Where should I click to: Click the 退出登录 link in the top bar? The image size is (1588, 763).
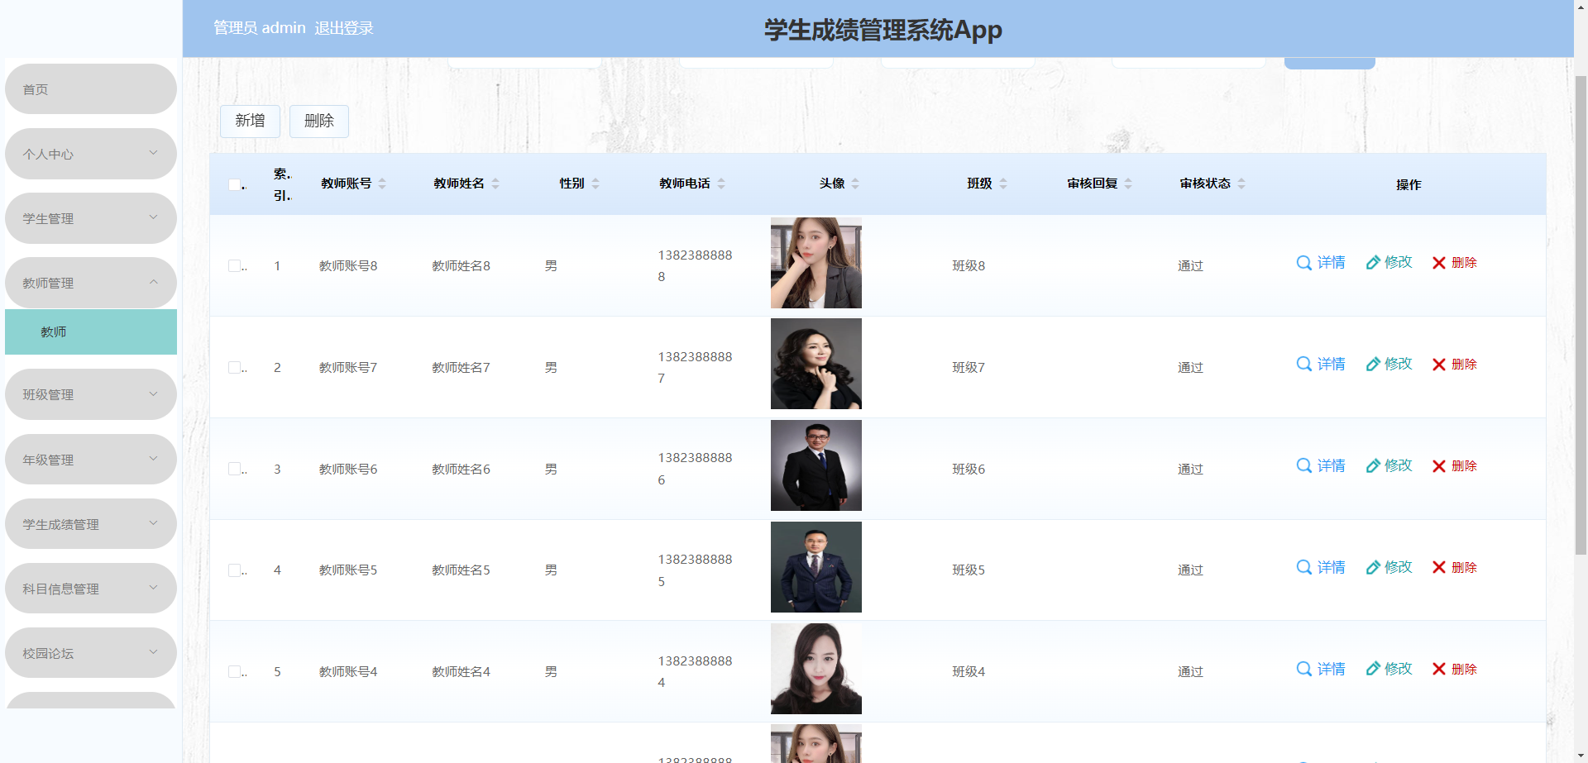(344, 27)
